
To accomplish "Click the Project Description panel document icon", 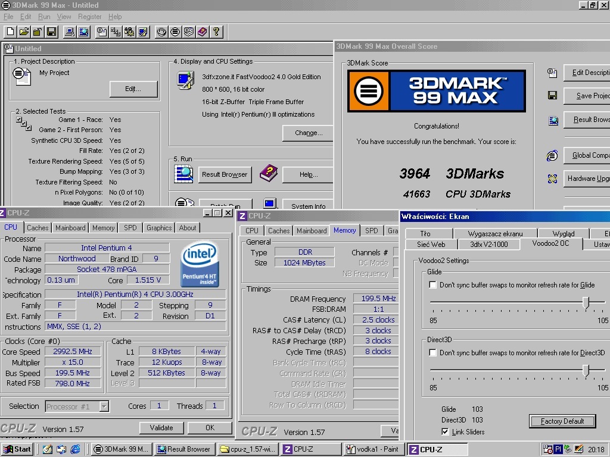I will pos(21,76).
